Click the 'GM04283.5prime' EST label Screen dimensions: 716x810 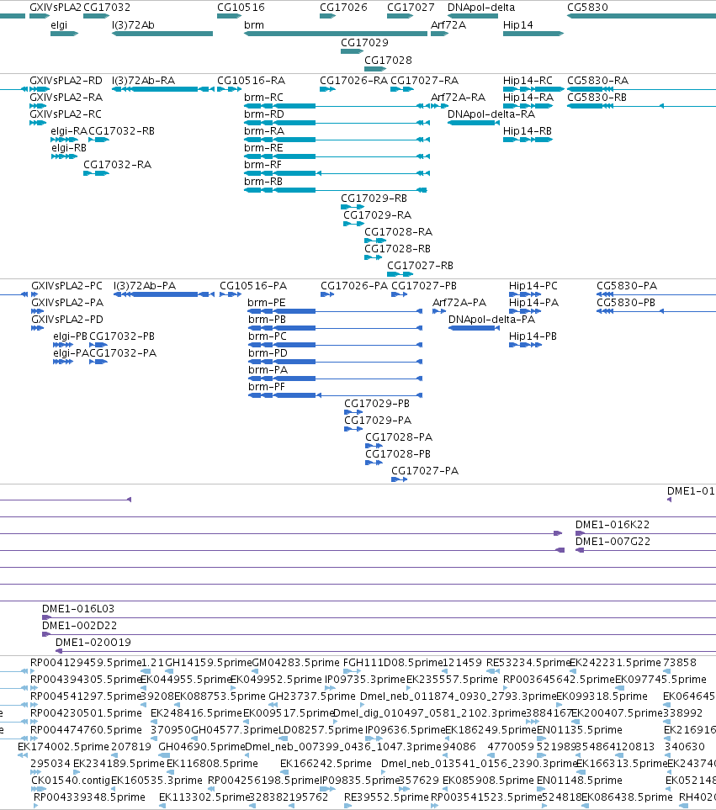296,663
